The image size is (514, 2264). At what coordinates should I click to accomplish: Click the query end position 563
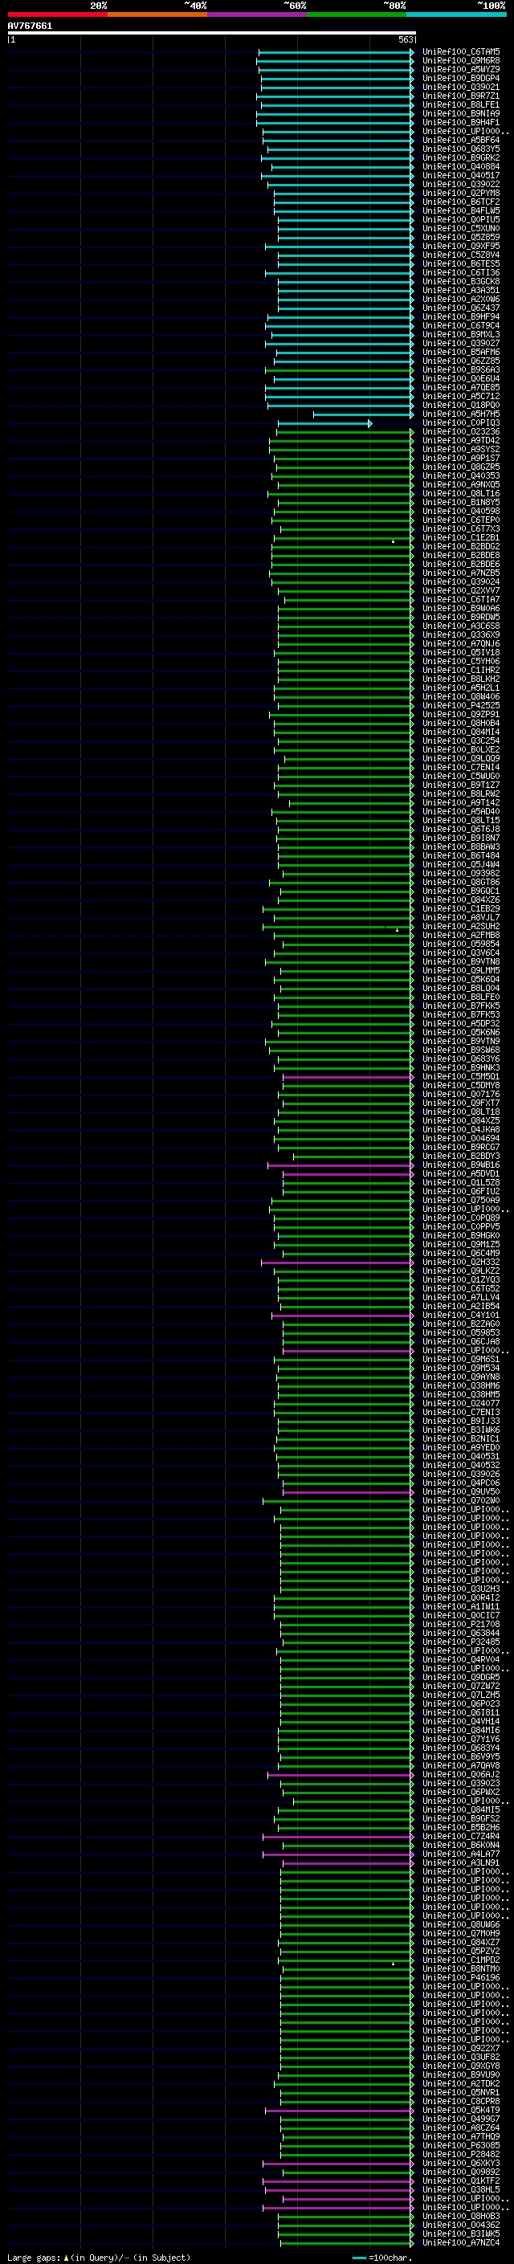tap(405, 39)
